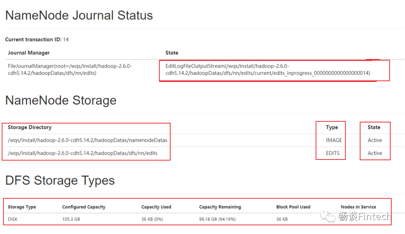Image resolution: width=405 pixels, height=234 pixels.
Task: Click the Nodes In Service column header
Action: point(358,207)
